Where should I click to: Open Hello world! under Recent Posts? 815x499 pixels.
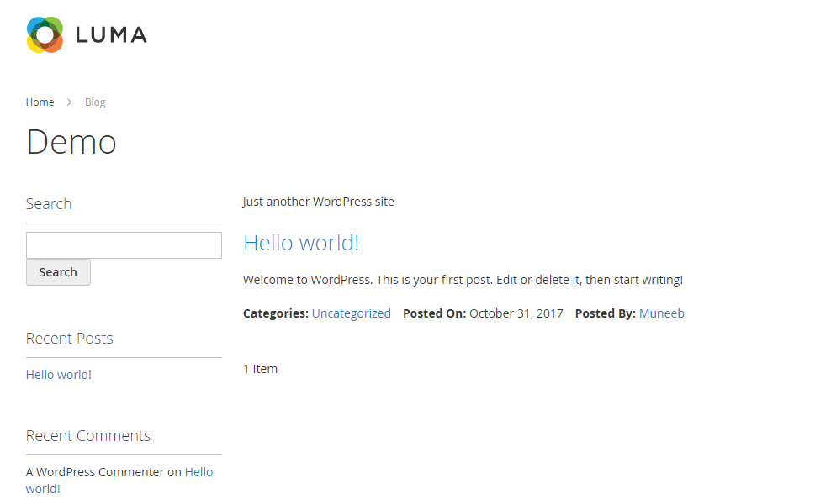pyautogui.click(x=59, y=375)
